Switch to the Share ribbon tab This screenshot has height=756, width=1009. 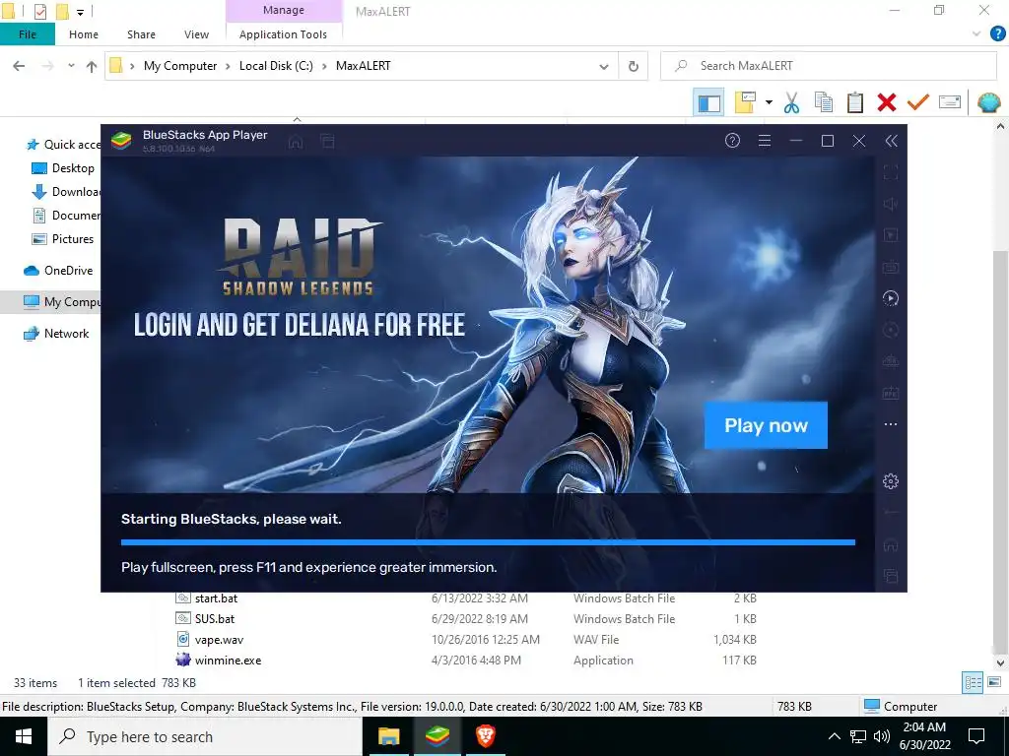point(141,34)
